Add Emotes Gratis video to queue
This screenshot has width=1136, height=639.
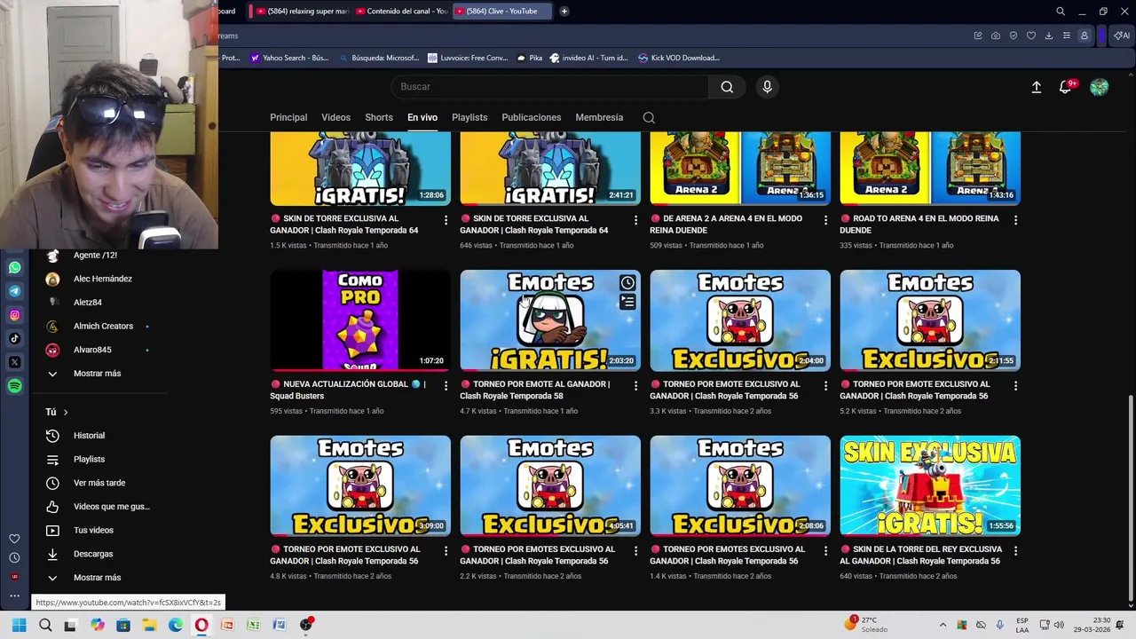(x=627, y=302)
